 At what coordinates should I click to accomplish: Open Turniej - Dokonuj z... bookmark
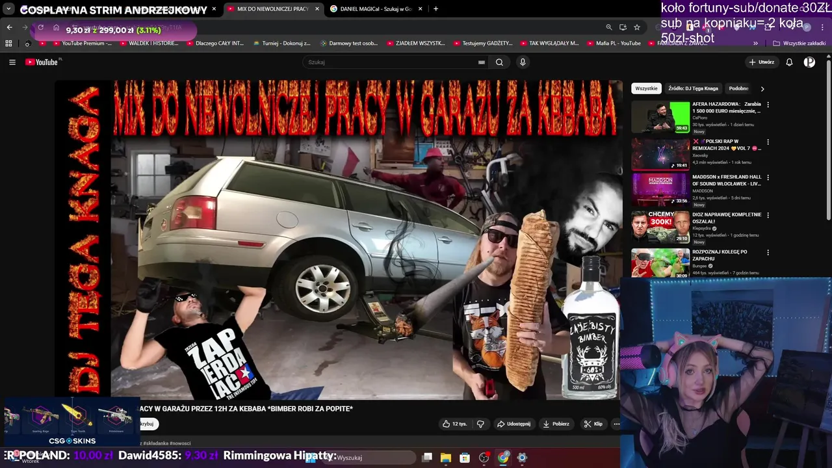click(x=281, y=44)
